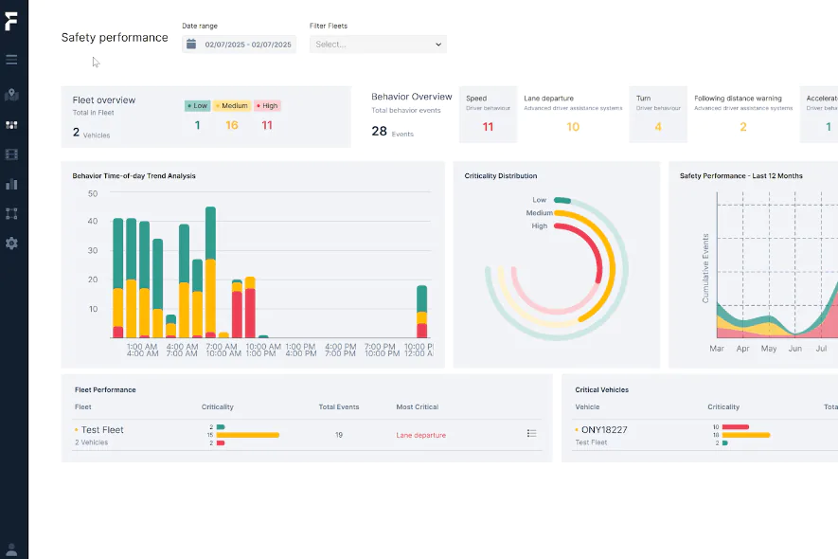The image size is (838, 559).
Task: Open the video footage film icon
Action: [x=11, y=154]
